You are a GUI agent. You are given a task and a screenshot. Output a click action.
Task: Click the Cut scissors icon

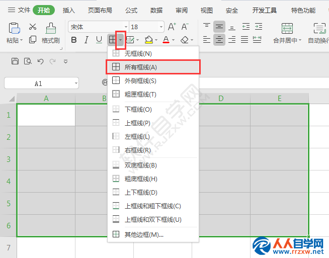point(33,27)
